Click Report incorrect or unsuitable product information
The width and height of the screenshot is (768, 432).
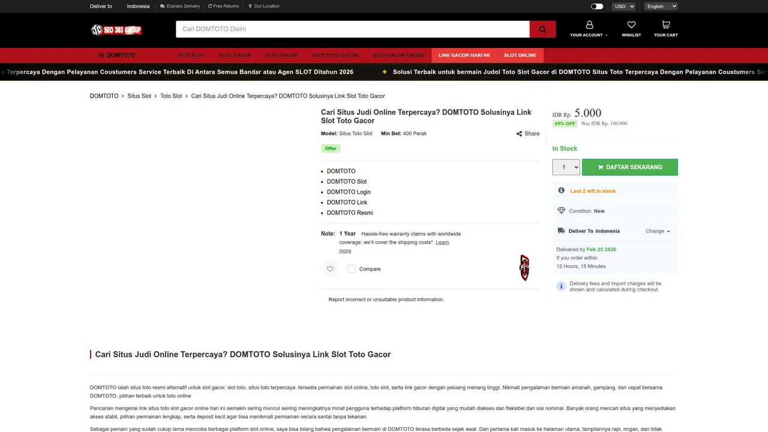pyautogui.click(x=386, y=299)
